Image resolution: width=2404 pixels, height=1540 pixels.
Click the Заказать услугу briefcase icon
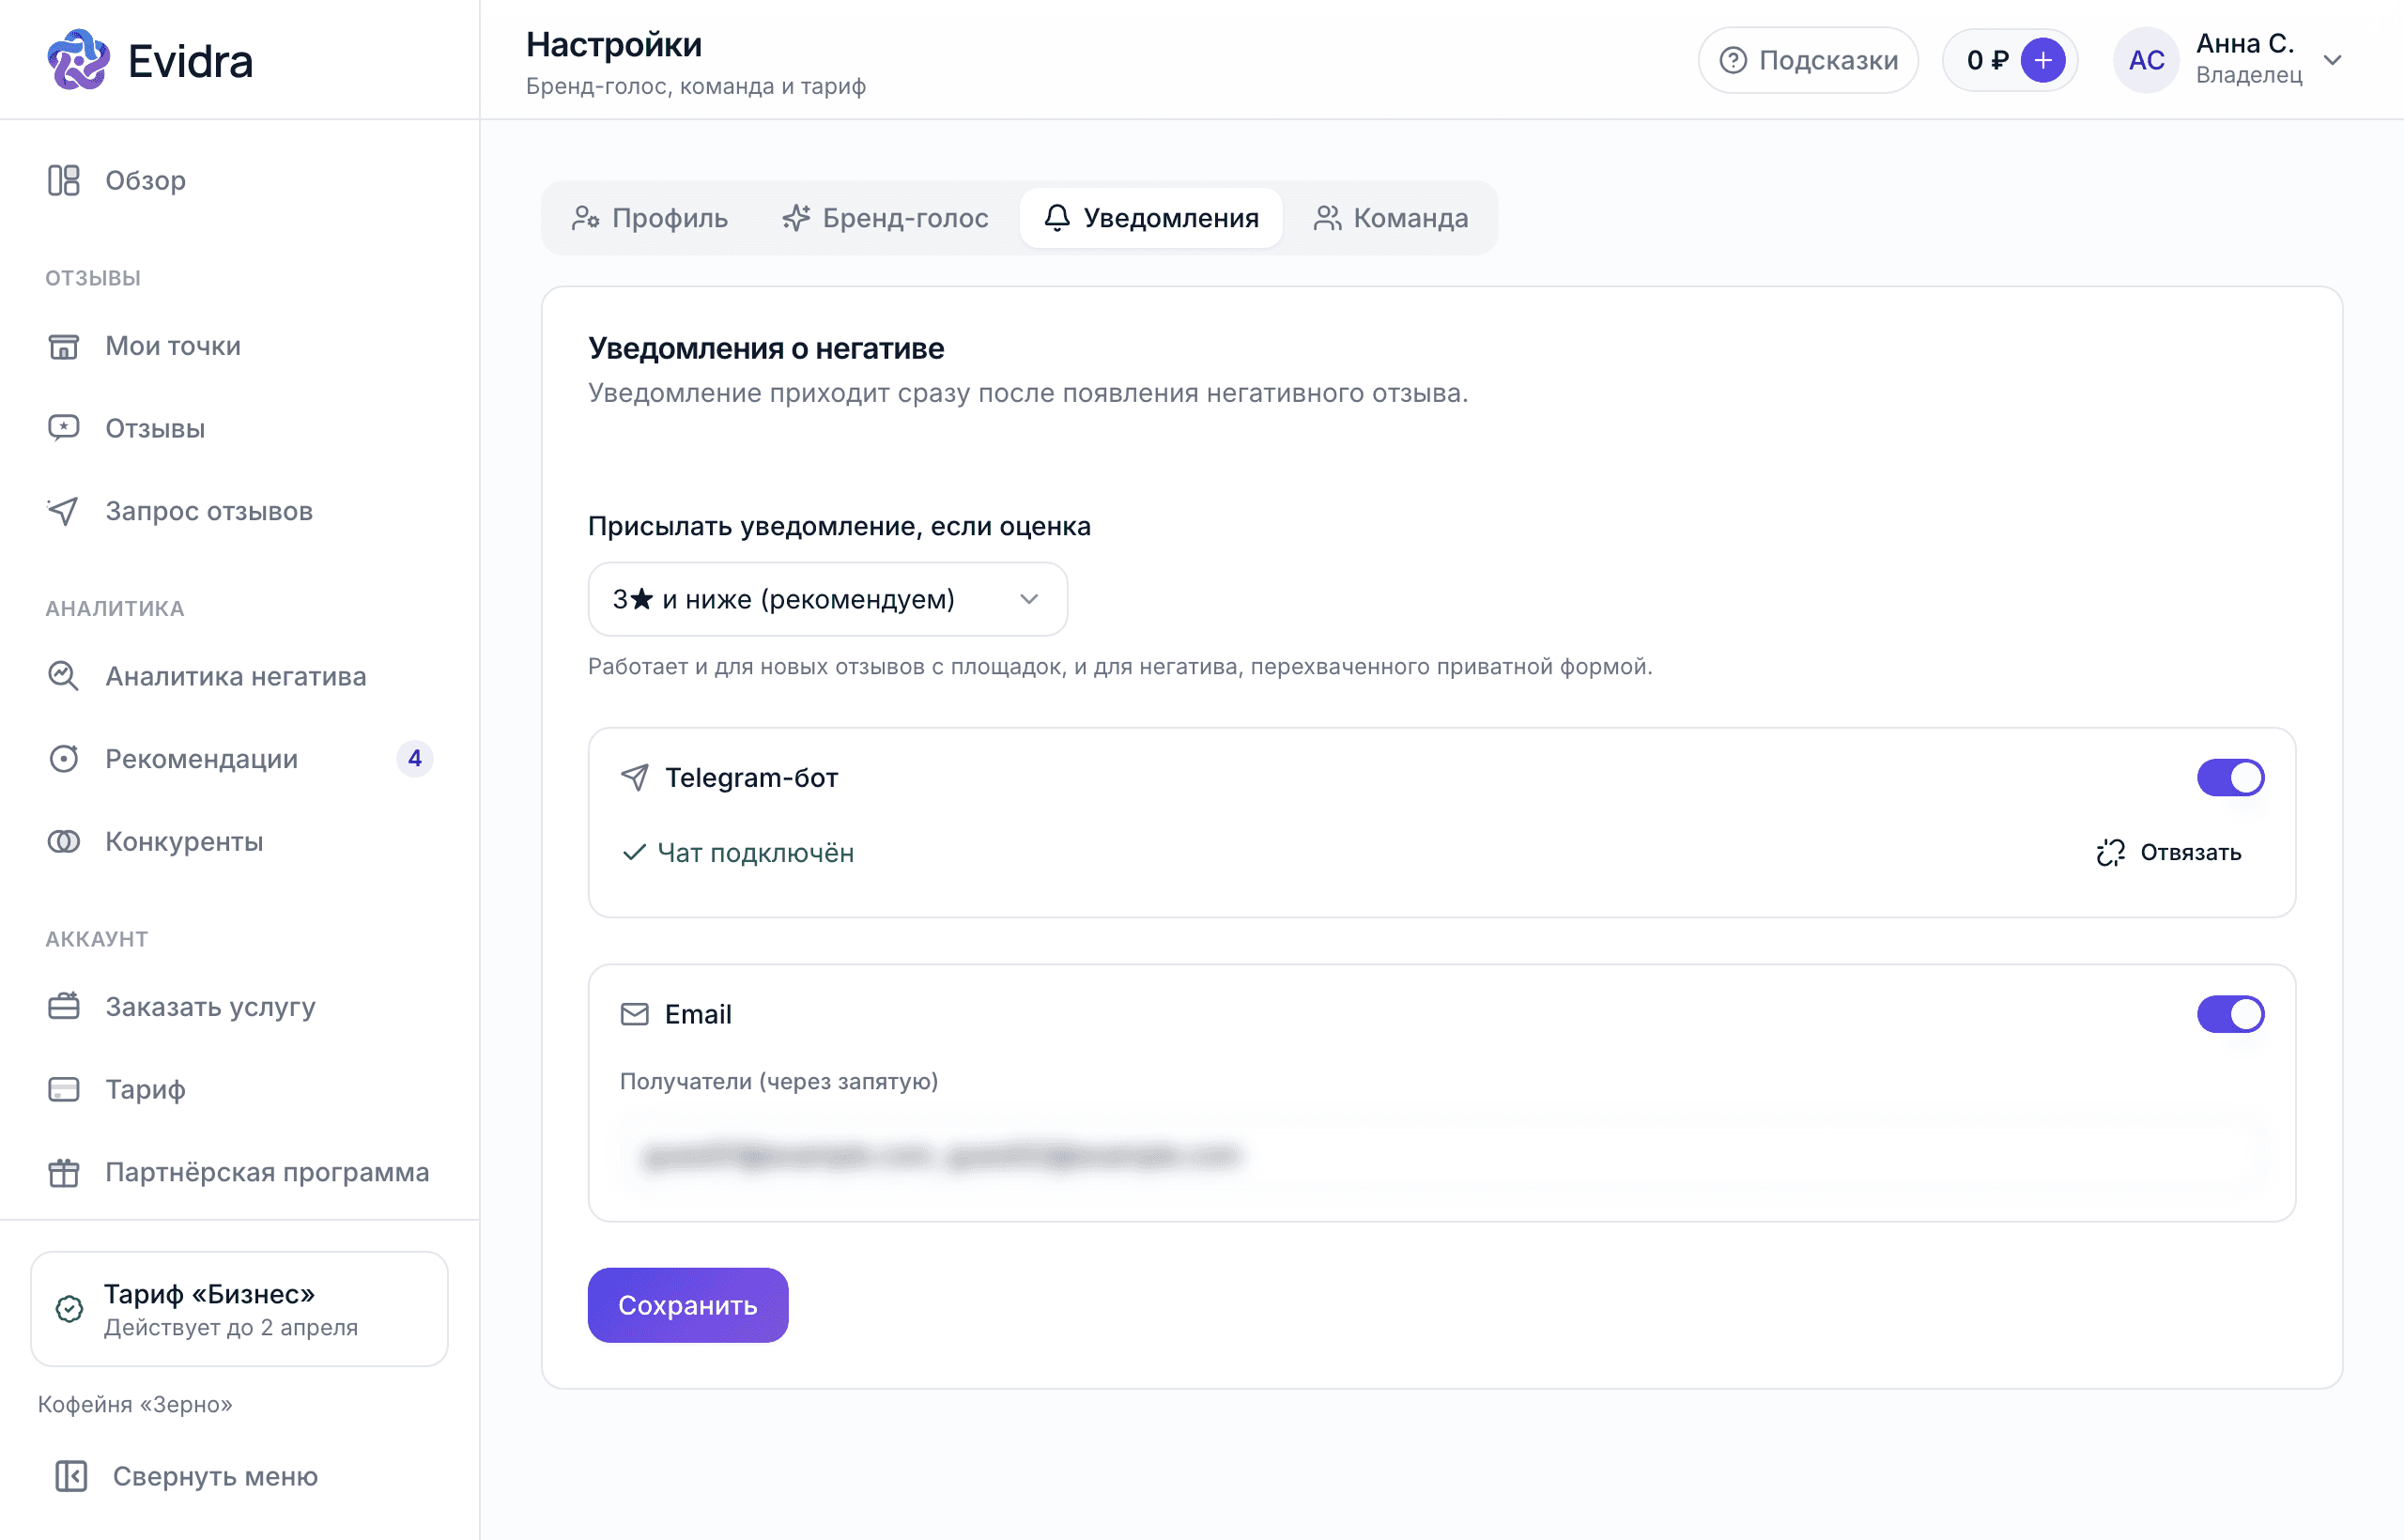pos(64,1006)
